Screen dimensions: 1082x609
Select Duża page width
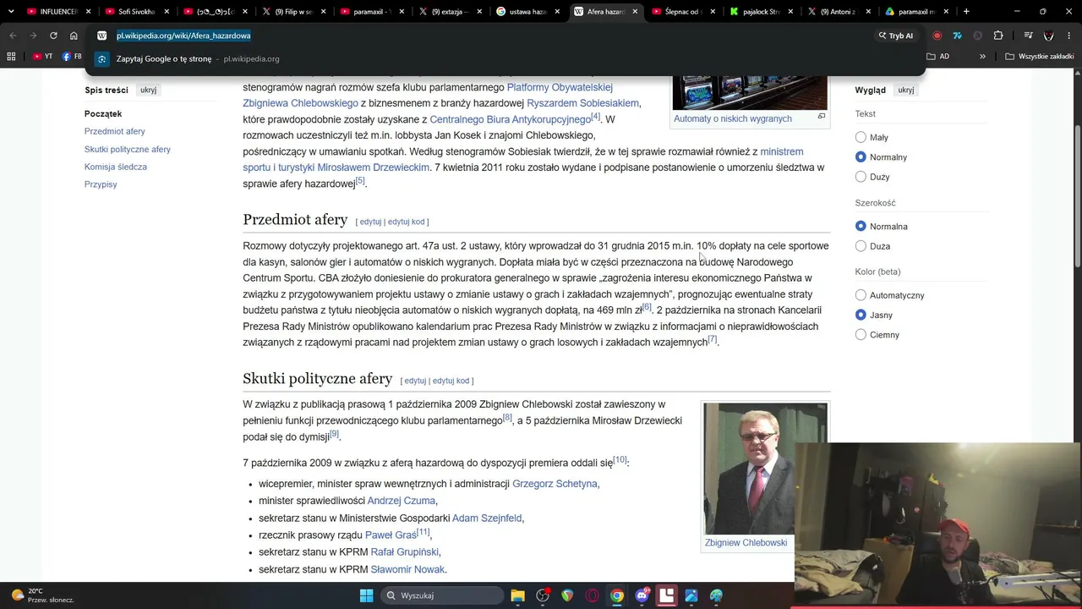[x=861, y=246]
